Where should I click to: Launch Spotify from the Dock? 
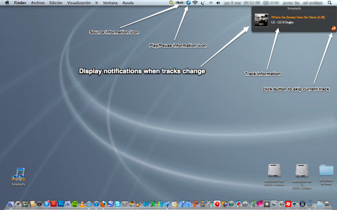pyautogui.click(x=75, y=204)
